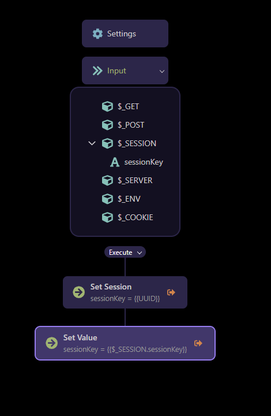Select the Set Session step
The width and height of the screenshot is (271, 416).
[125, 292]
